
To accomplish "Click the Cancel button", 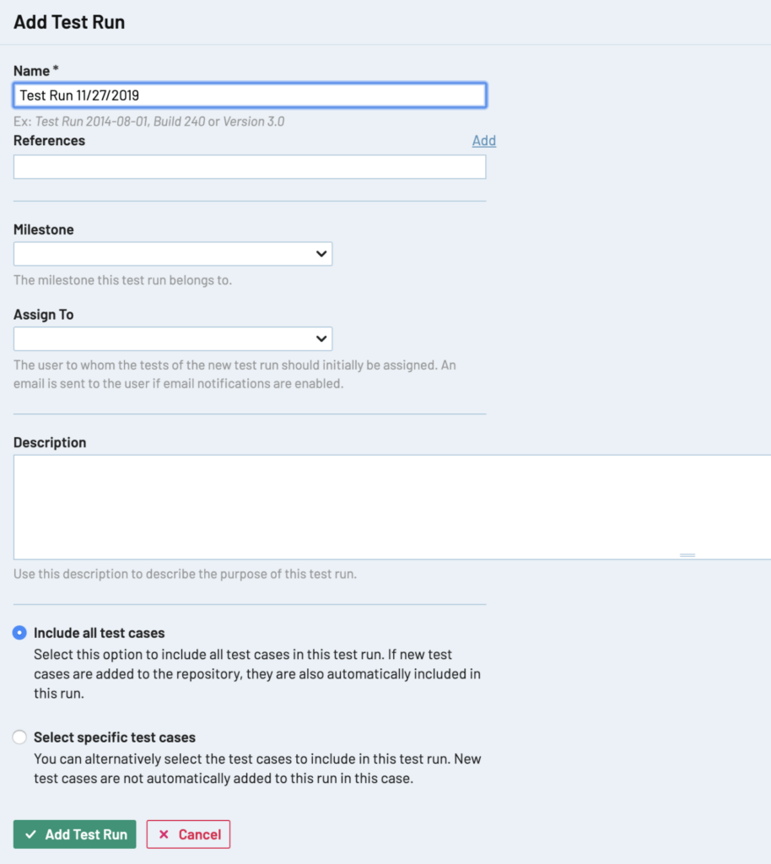I will (188, 834).
